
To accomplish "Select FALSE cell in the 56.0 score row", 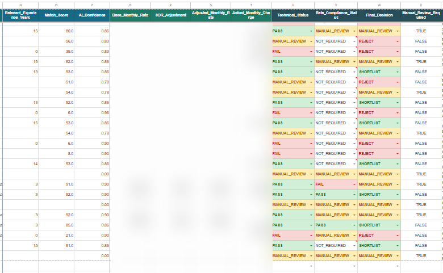I will [421, 41].
